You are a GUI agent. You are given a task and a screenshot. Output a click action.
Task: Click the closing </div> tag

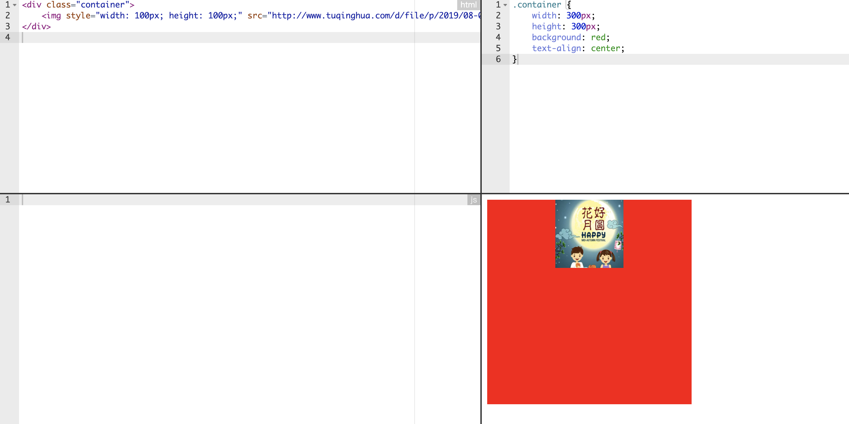[36, 27]
